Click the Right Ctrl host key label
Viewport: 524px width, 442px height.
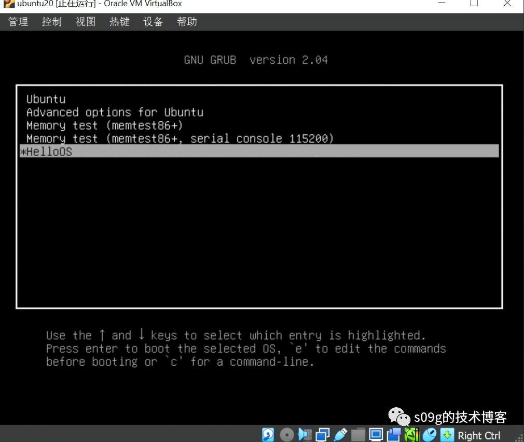(x=479, y=436)
